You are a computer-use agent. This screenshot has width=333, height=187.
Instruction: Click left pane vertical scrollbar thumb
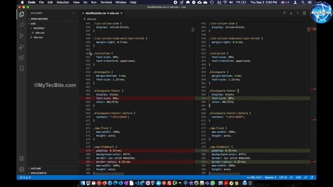(193, 30)
